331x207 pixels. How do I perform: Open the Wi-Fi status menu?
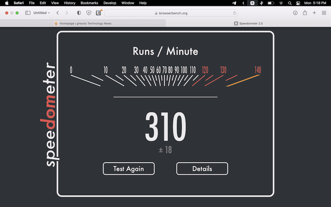coord(281,3)
